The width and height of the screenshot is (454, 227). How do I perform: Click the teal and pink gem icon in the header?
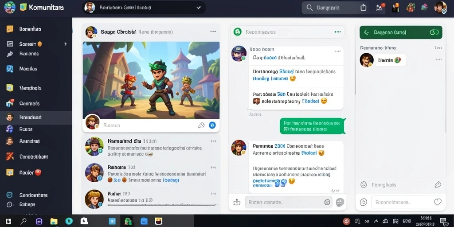(424, 8)
